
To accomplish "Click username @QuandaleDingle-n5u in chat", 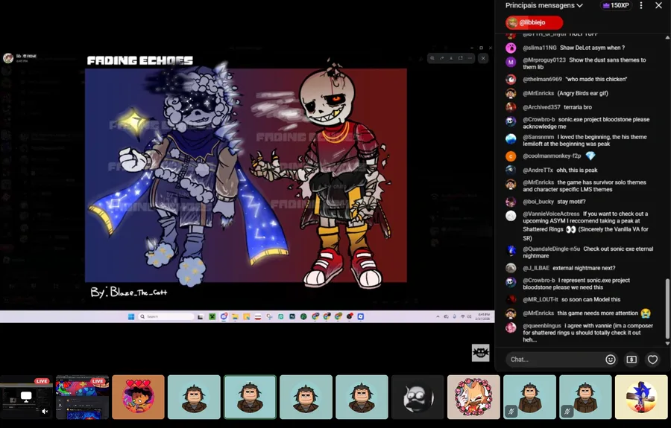I will (x=551, y=249).
